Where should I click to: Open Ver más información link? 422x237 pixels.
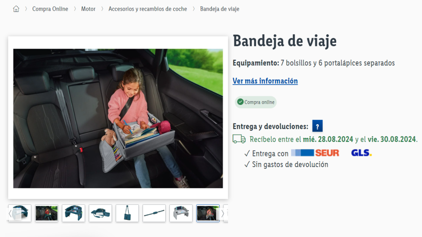tap(265, 81)
